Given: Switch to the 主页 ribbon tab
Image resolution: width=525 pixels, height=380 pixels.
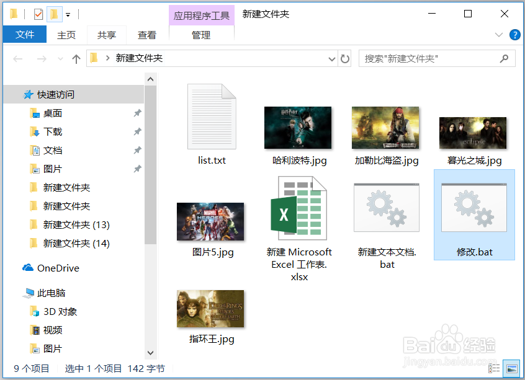Looking at the screenshot, I should click(x=66, y=35).
